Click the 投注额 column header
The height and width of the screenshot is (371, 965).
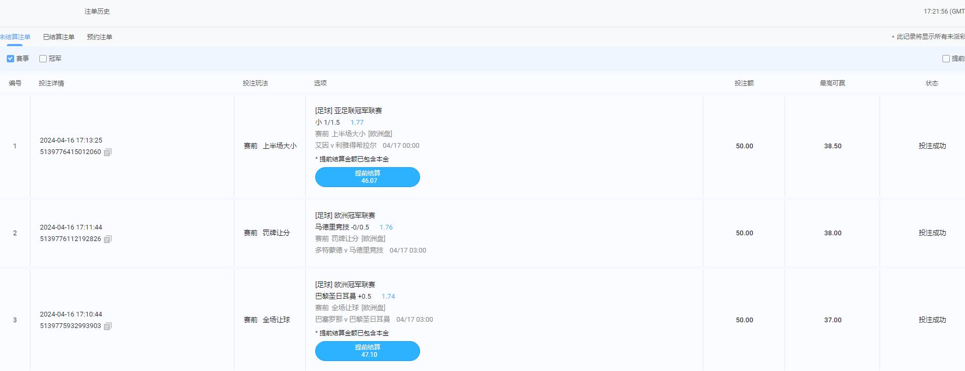[x=744, y=83]
